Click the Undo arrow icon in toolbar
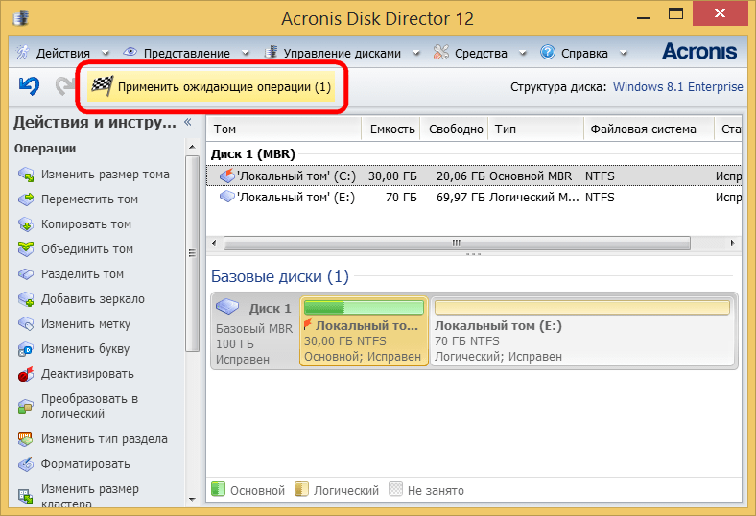The width and height of the screenshot is (756, 516). tap(30, 86)
